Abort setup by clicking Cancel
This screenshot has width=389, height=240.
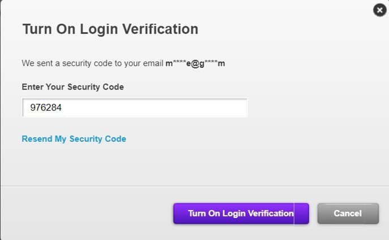(x=348, y=213)
